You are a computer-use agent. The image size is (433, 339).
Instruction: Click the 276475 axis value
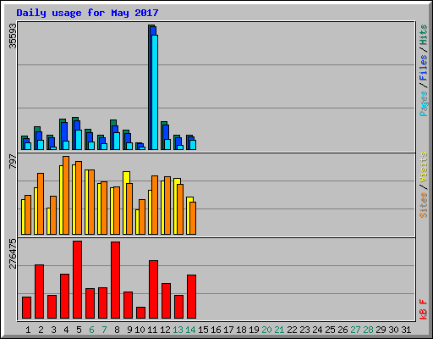coord(13,253)
